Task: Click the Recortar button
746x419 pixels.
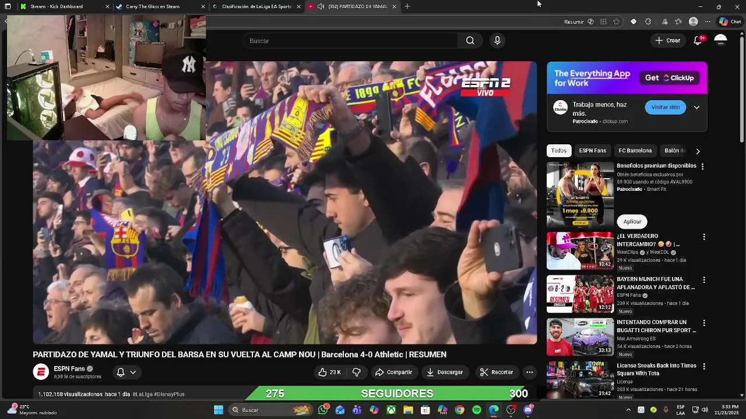Action: [x=496, y=372]
